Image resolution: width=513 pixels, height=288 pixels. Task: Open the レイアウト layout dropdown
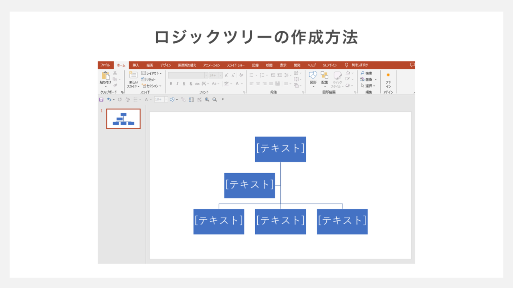click(x=151, y=73)
